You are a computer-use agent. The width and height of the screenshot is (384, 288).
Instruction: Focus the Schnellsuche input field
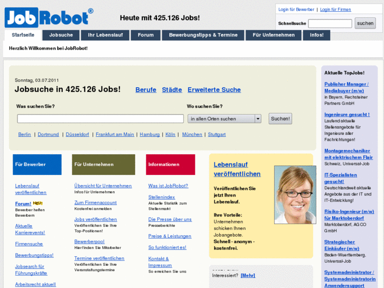(330, 24)
